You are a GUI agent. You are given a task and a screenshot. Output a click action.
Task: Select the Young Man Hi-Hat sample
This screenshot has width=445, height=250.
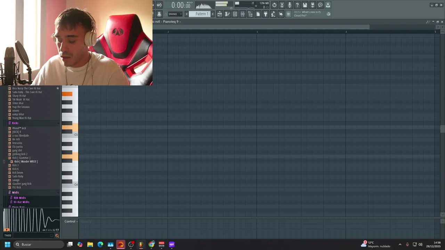22,118
